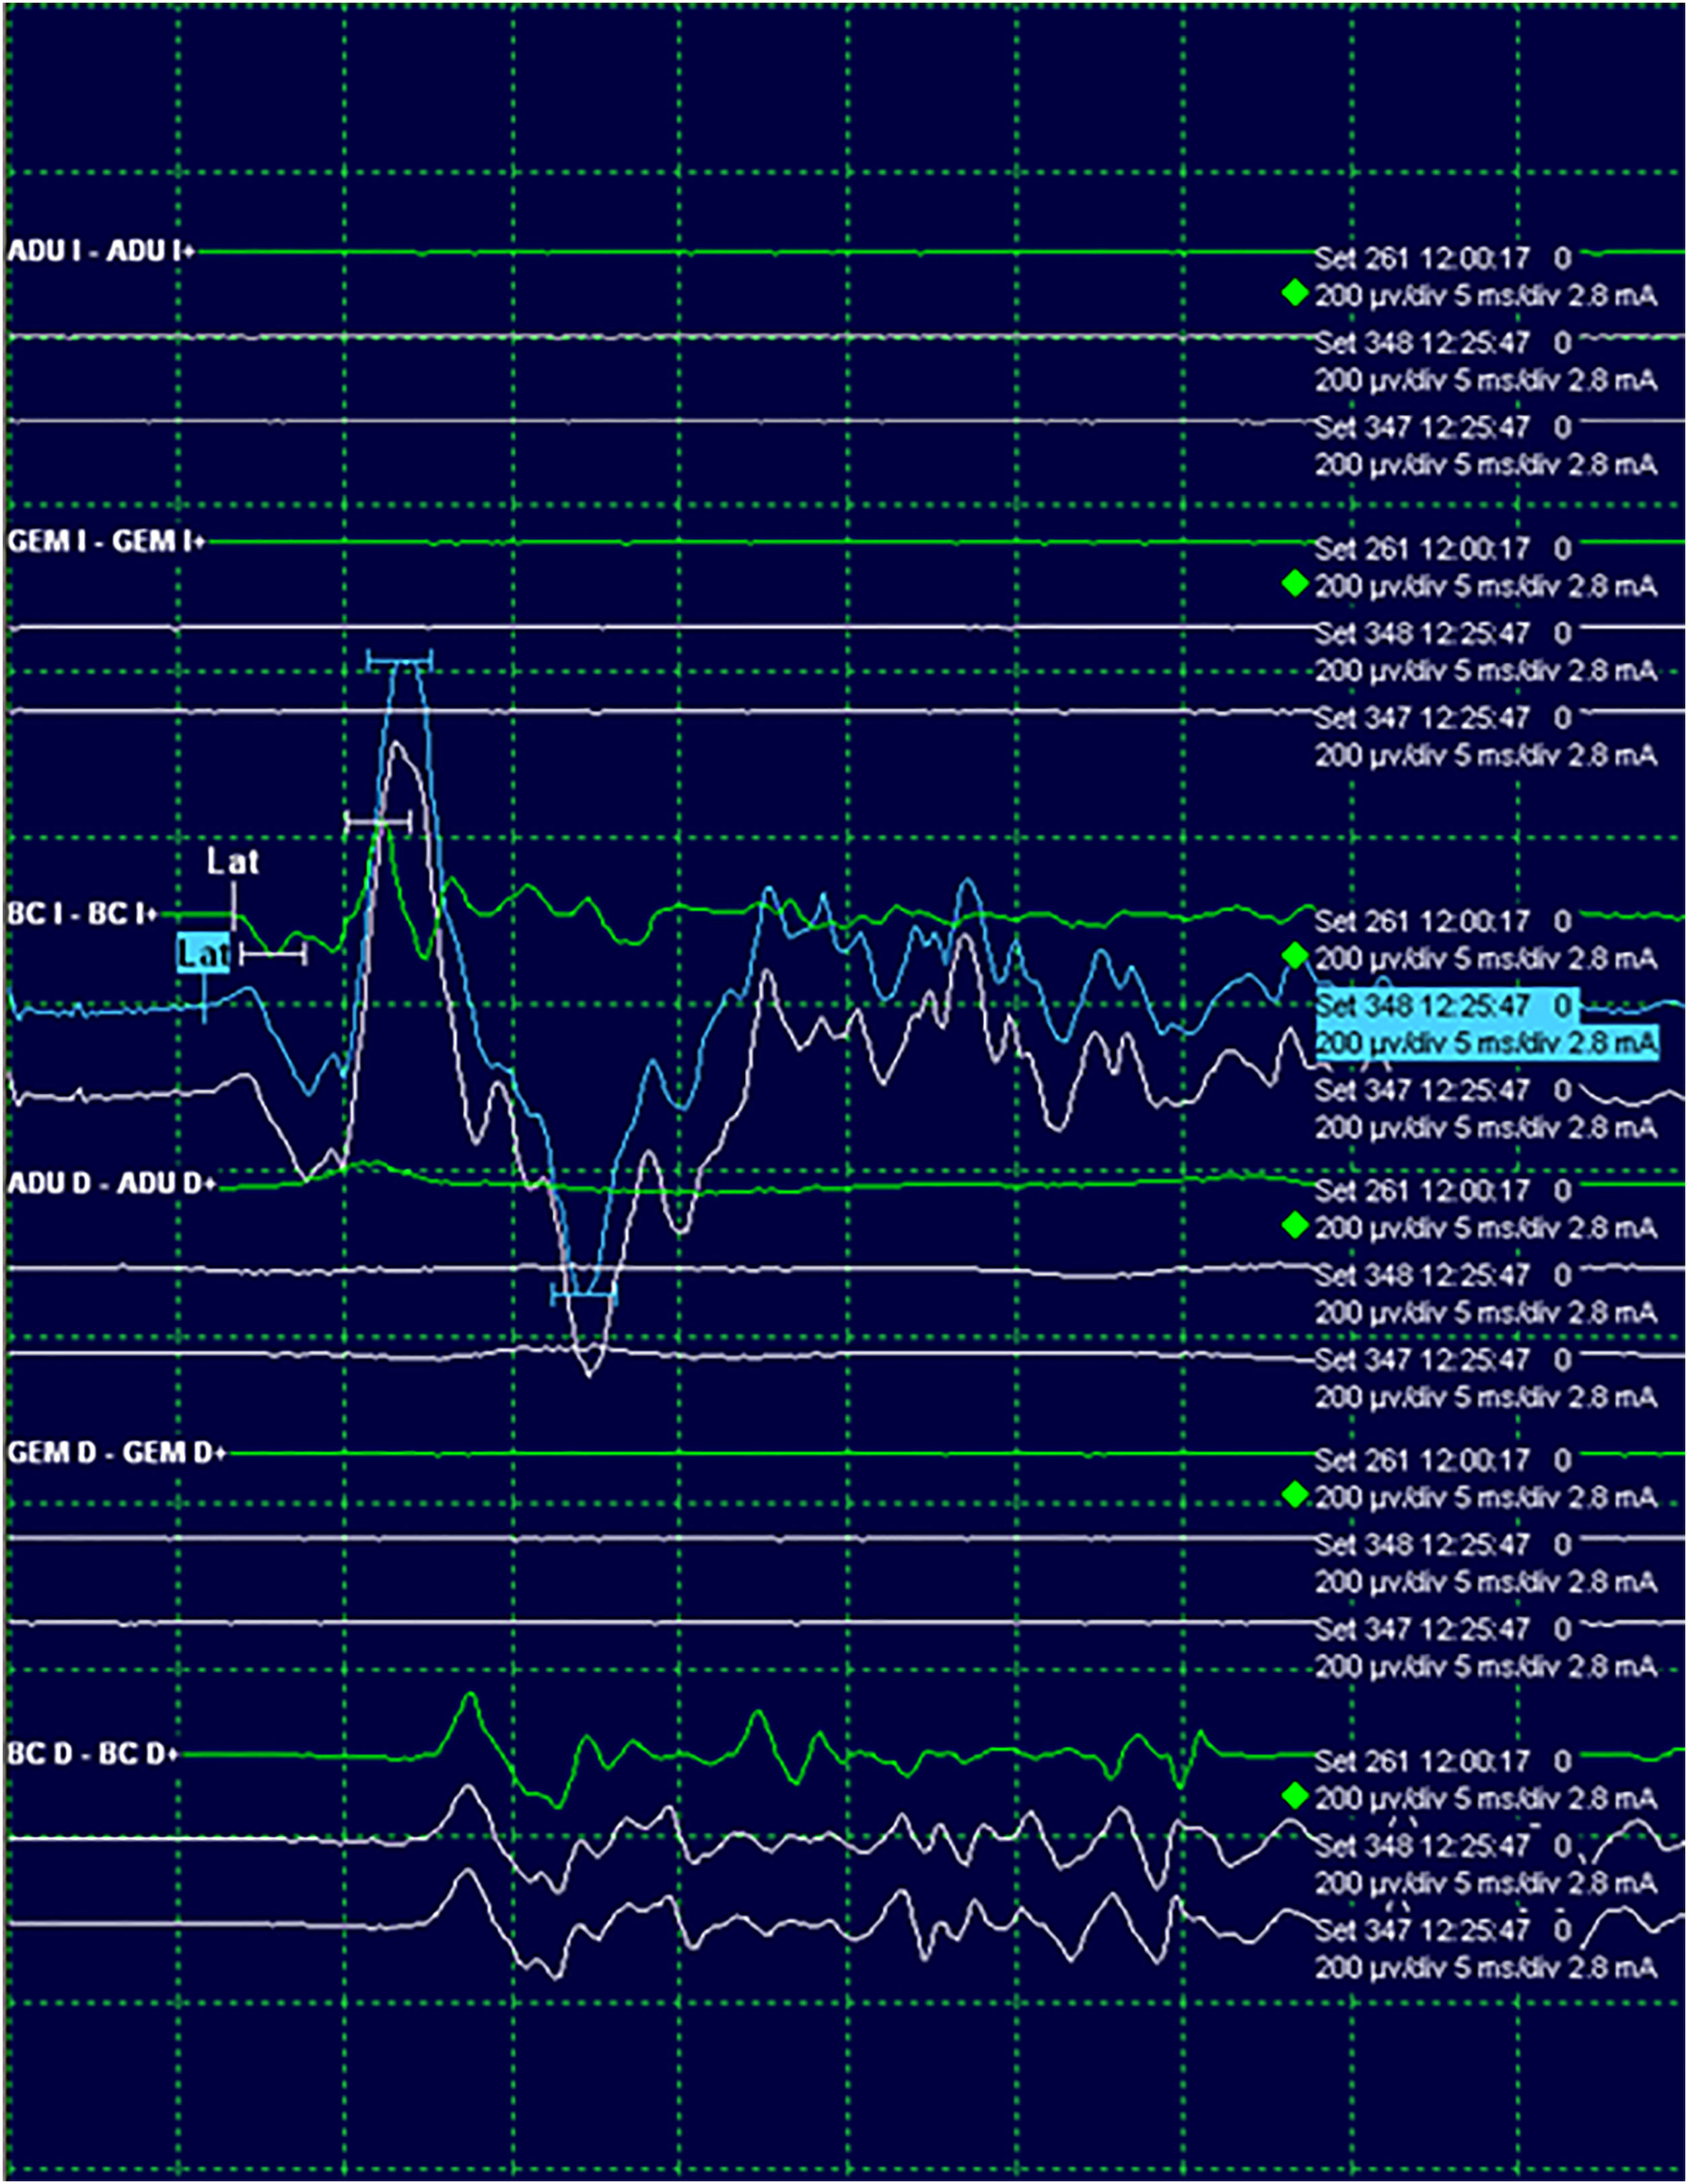Screen dimensions: 1688x2184
Task: Click green diamond marker in BC I channel
Action: (x=1295, y=956)
